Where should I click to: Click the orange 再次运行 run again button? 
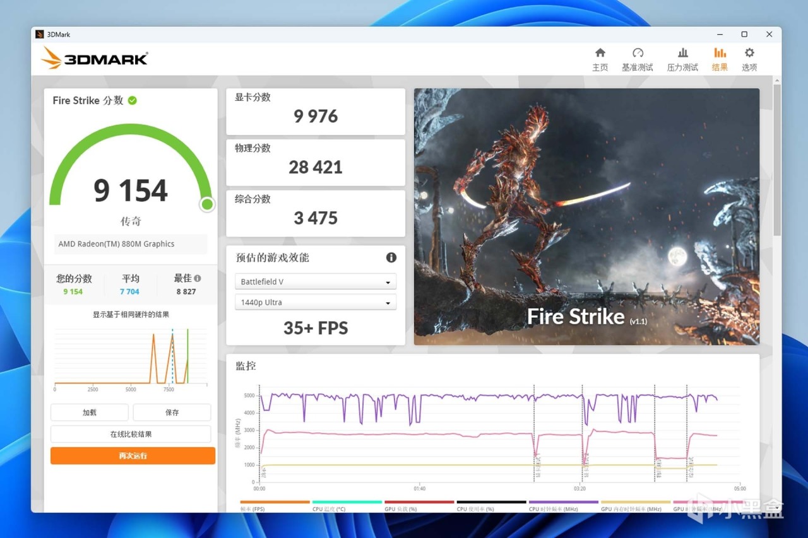133,455
